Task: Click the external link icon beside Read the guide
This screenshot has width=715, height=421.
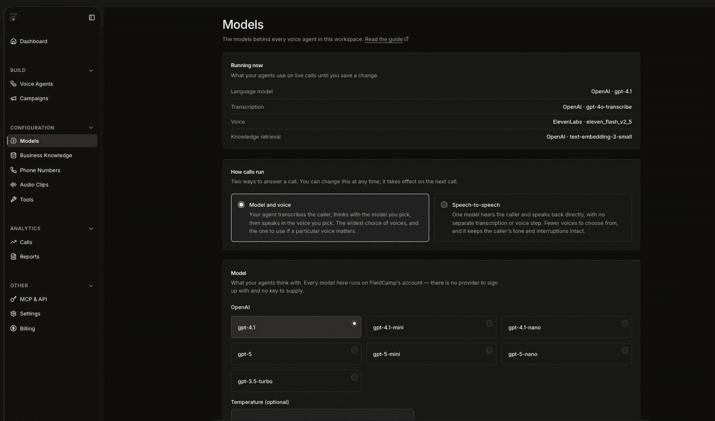Action: point(407,38)
